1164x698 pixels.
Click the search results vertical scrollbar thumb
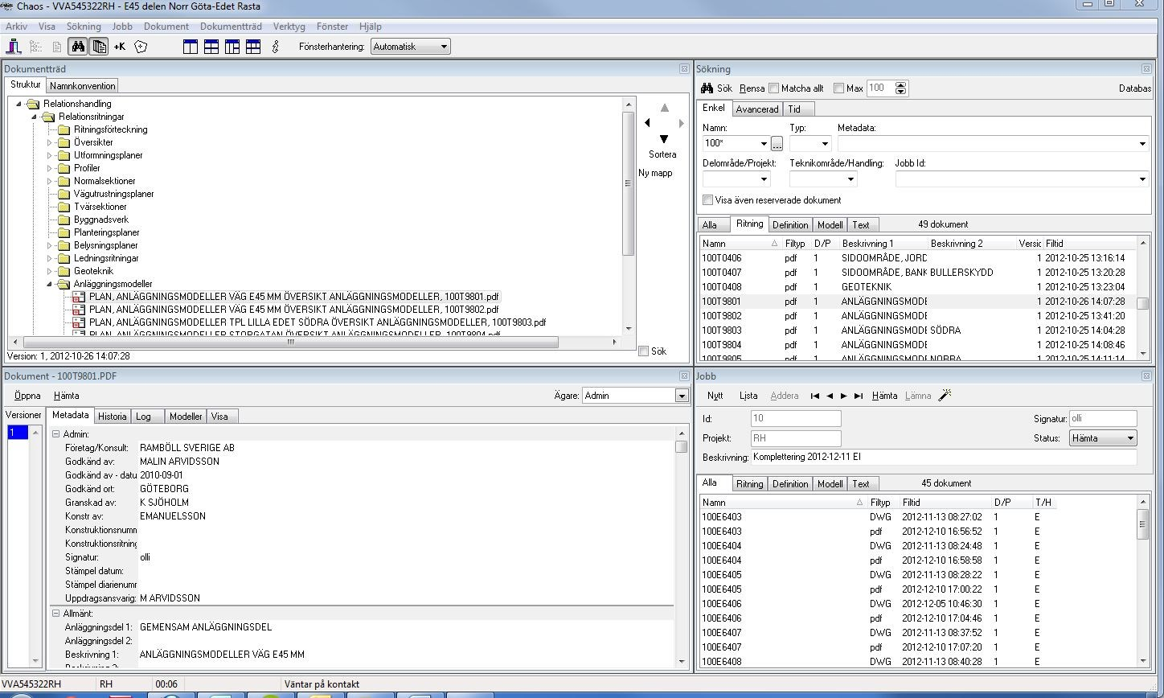1142,303
